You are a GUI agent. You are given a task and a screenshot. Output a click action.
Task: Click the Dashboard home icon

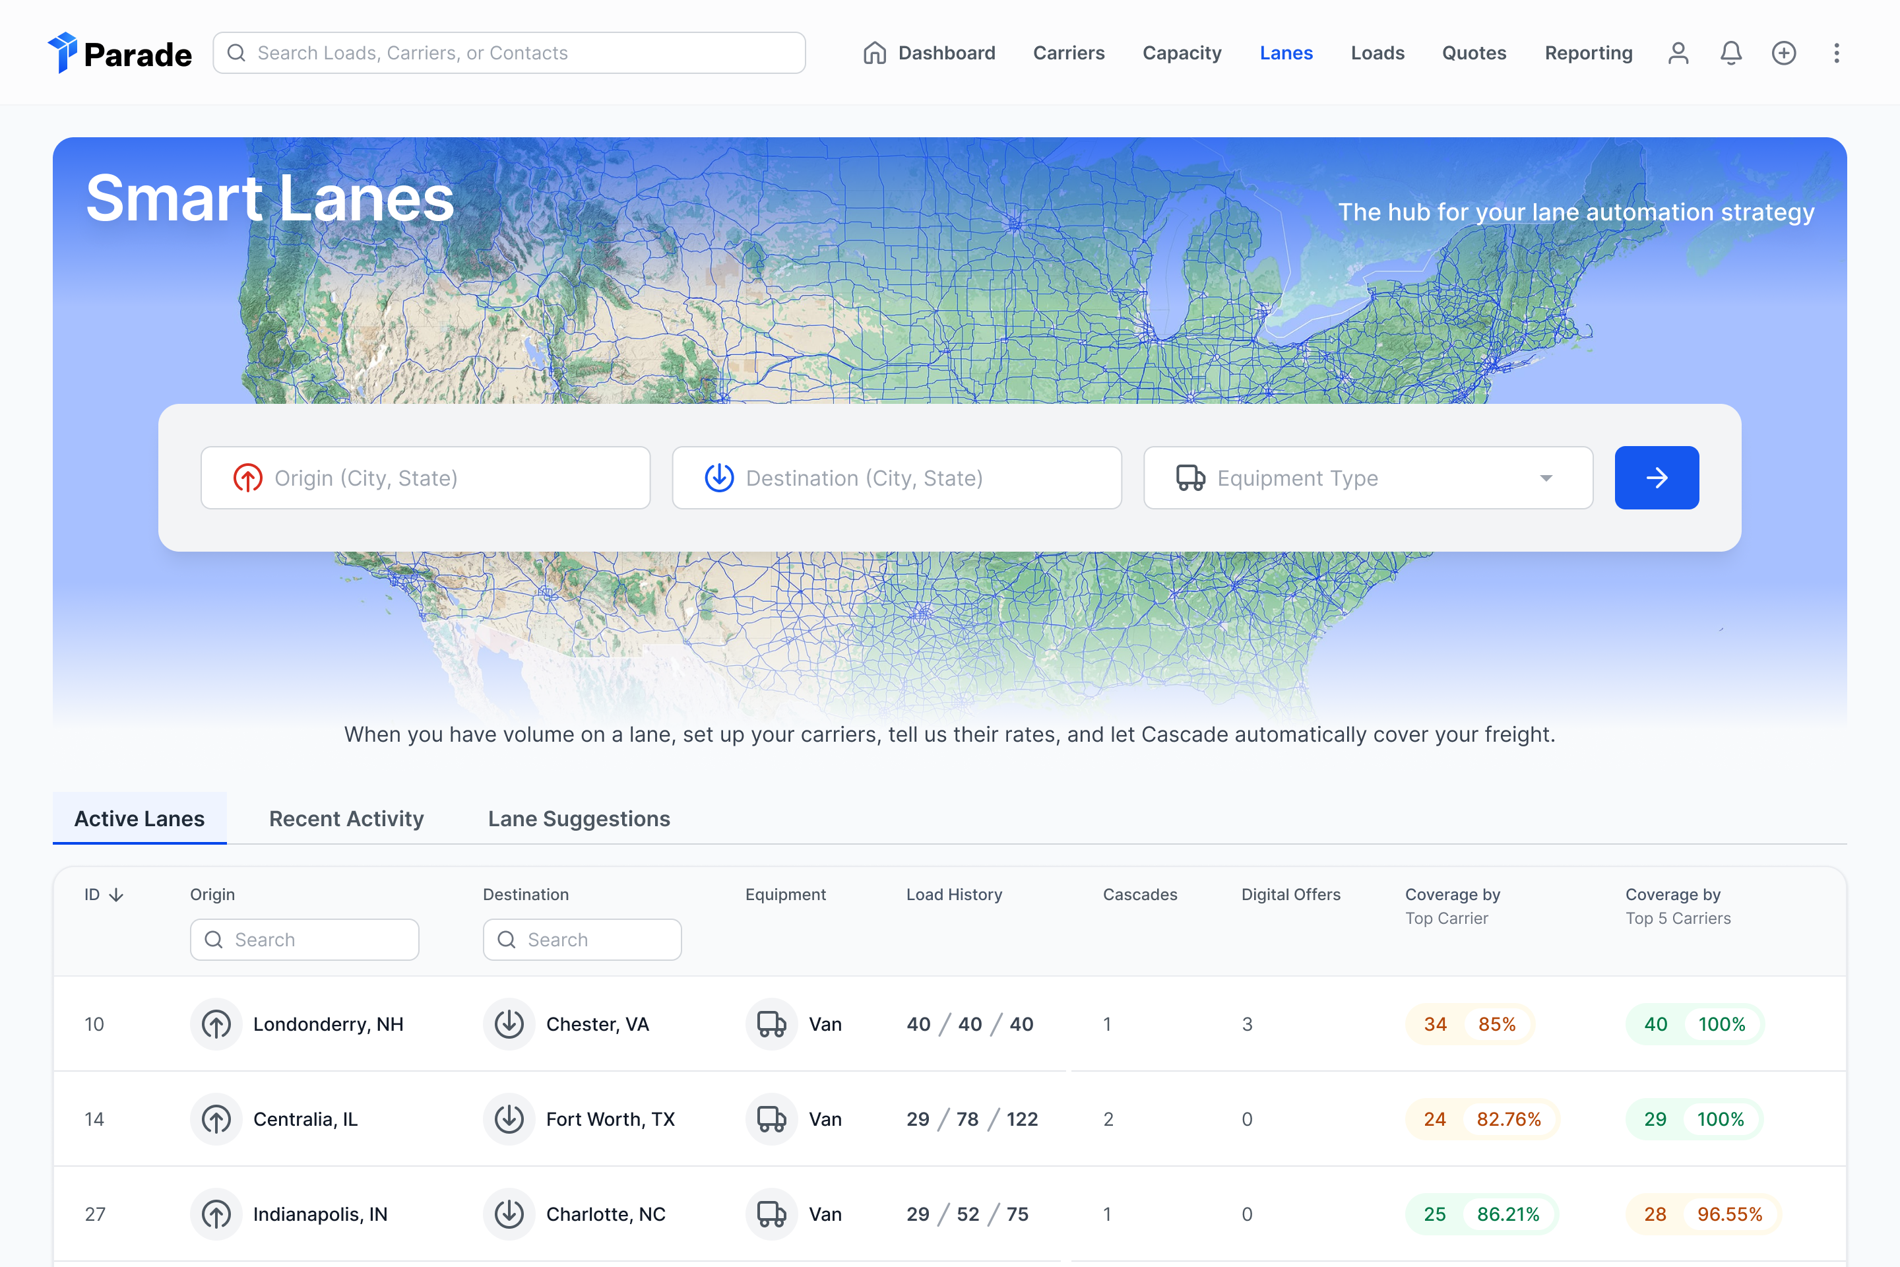coord(875,53)
